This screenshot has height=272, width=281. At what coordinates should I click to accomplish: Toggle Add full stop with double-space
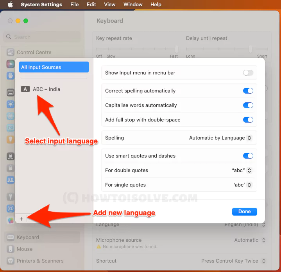[248, 120]
